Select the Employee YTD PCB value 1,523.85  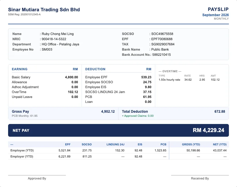pos(160,150)
